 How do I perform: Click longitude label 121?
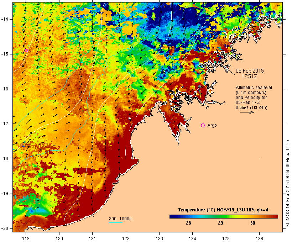92,239
